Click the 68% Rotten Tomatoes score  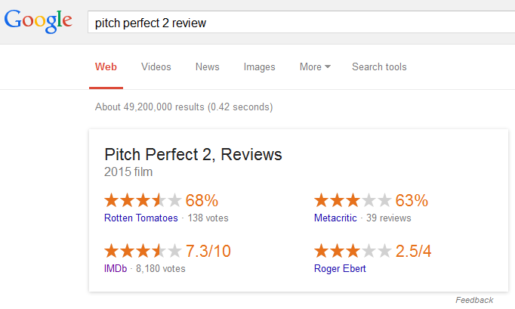[x=202, y=201]
